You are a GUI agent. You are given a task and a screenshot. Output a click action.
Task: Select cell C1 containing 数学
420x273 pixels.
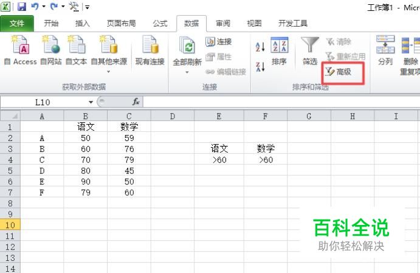[129, 126]
